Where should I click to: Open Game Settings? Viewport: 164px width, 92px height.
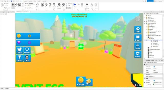[x=87, y=6]
